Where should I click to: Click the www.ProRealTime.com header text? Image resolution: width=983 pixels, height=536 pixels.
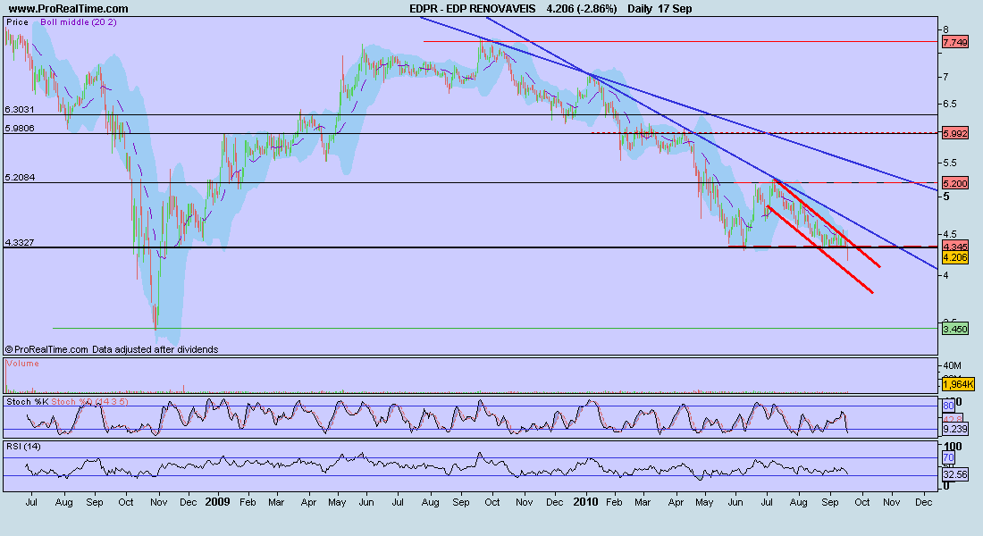[68, 9]
